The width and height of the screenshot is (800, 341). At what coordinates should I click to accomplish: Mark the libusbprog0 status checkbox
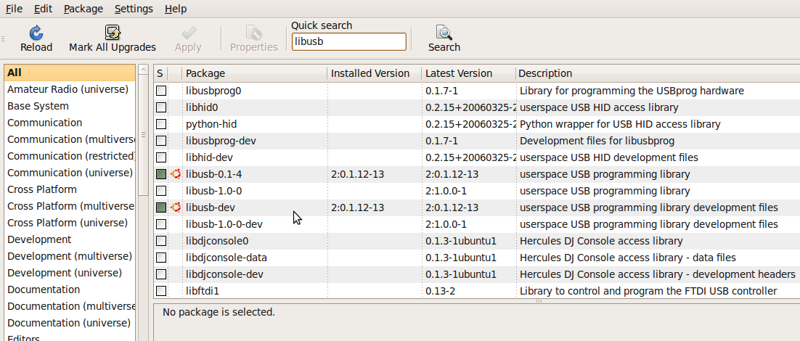point(161,91)
